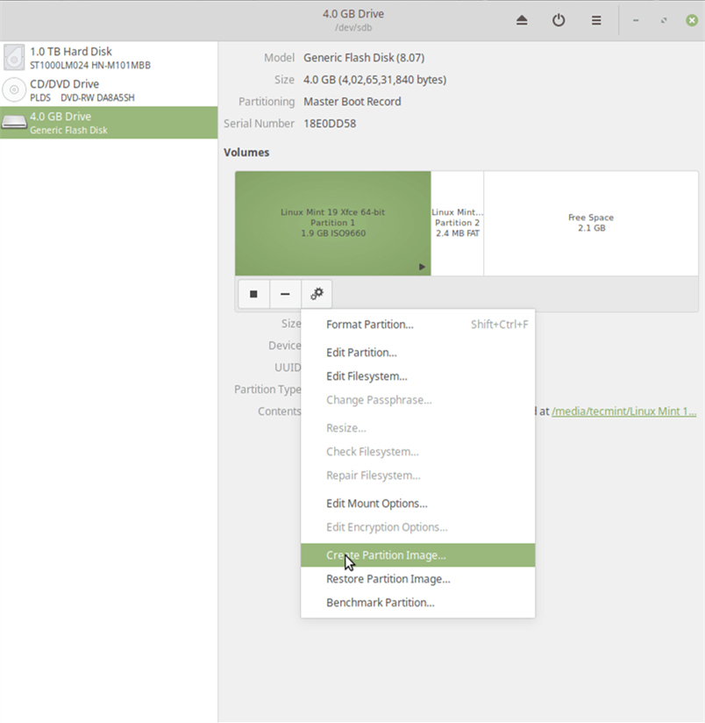Open additional partition options with gear icon
The image size is (705, 723).
point(317,294)
